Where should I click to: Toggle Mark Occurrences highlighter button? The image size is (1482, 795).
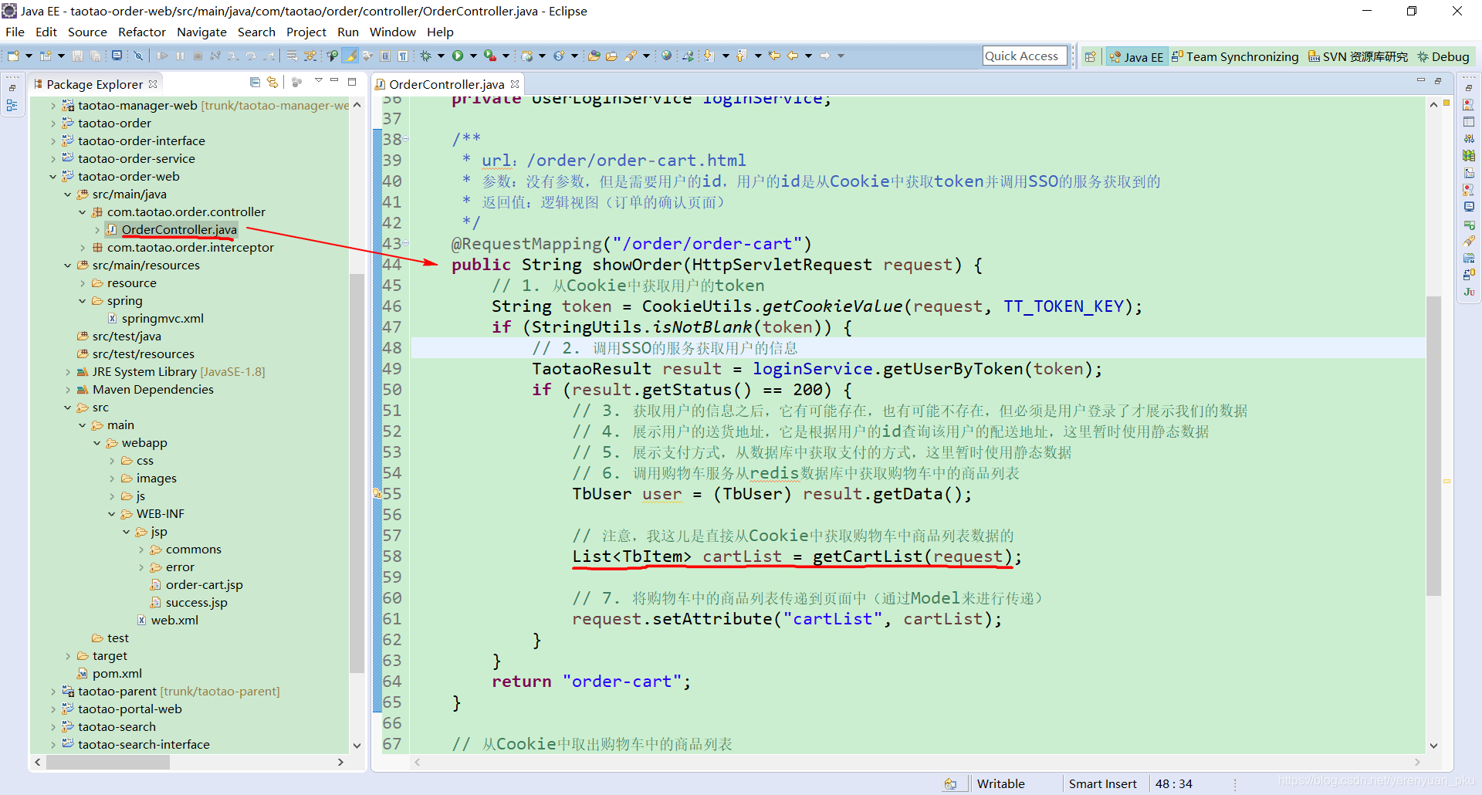pos(350,56)
